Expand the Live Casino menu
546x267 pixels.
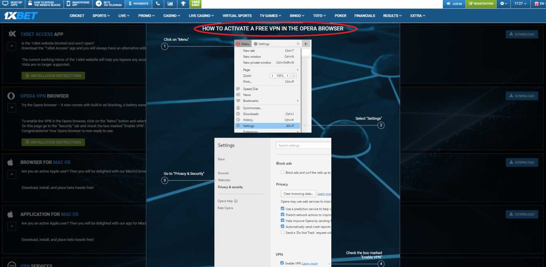pos(201,16)
